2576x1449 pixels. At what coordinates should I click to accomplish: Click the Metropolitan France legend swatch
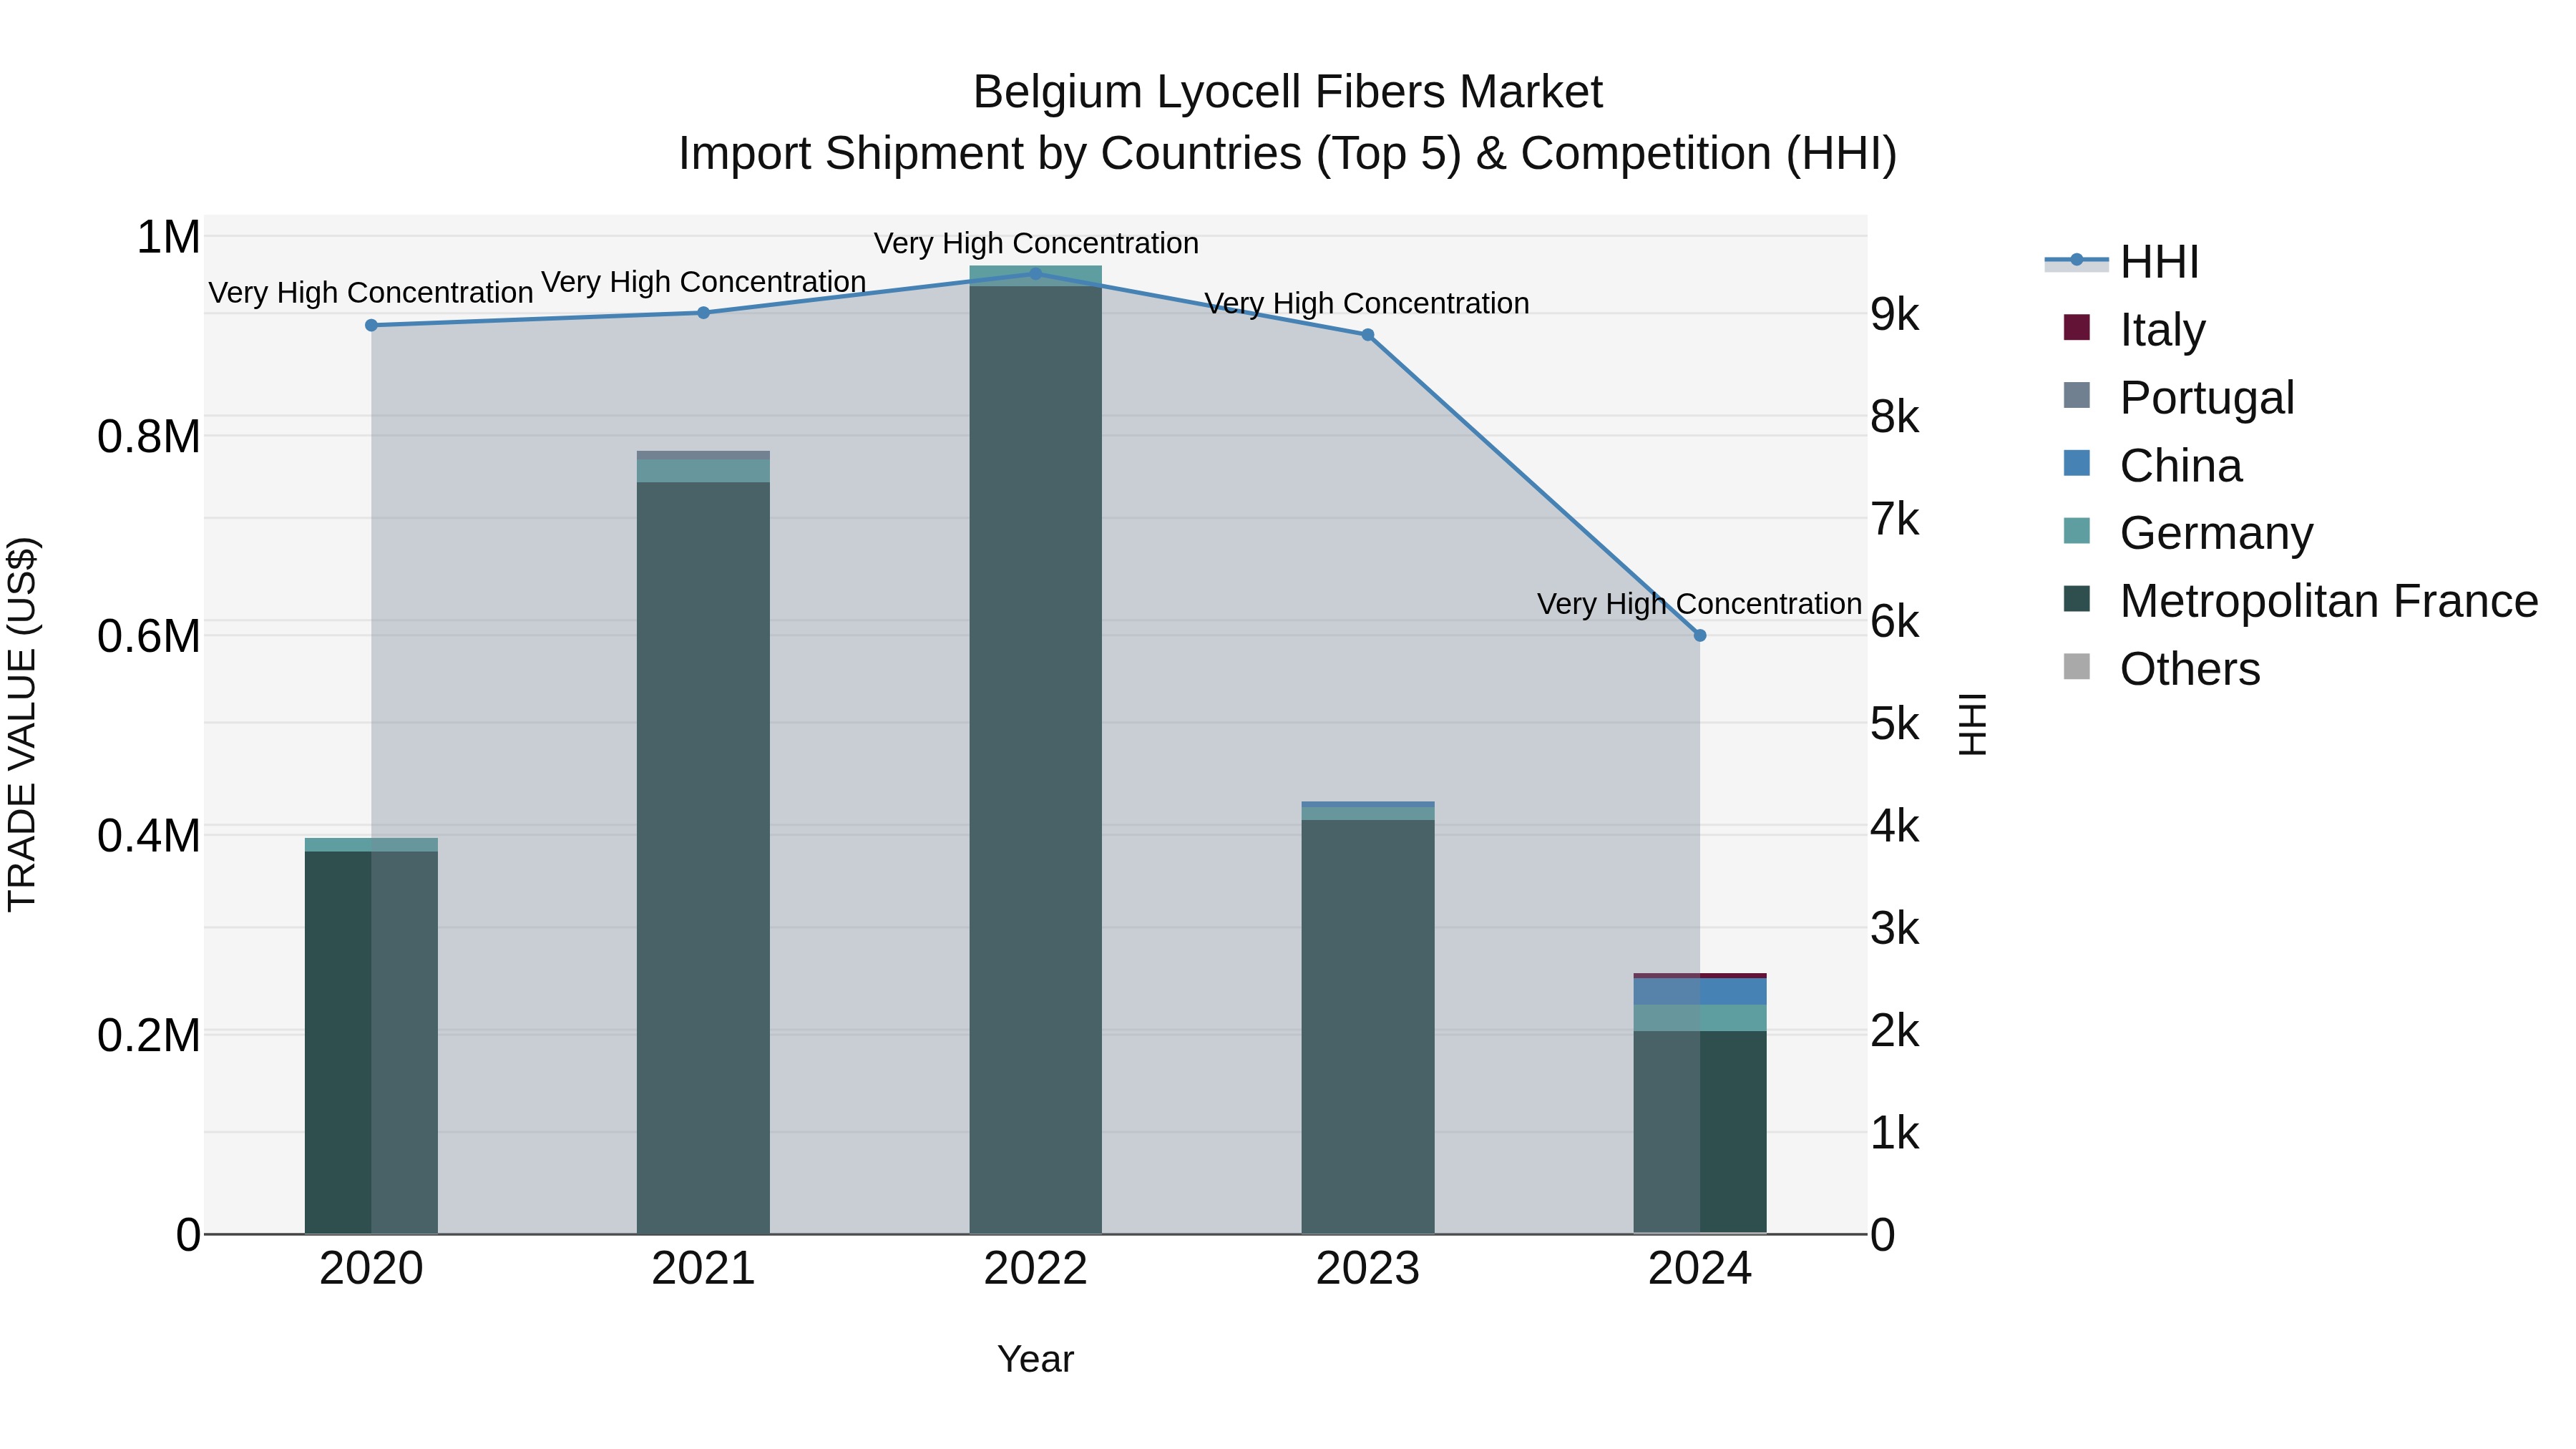(2076, 599)
